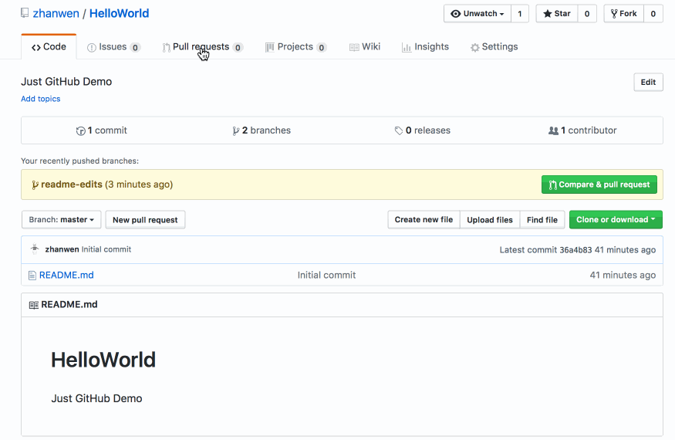Viewport: 675px width, 440px height.
Task: Switch to the Settings tab
Action: click(494, 46)
